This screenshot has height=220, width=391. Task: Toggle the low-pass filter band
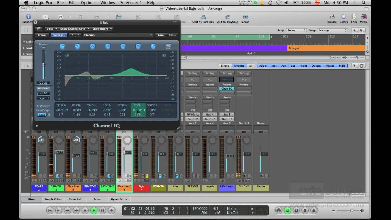pos(168,46)
